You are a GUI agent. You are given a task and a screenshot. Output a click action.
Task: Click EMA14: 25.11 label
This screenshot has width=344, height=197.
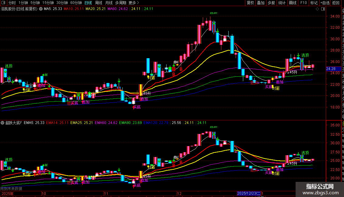(x=57, y=123)
